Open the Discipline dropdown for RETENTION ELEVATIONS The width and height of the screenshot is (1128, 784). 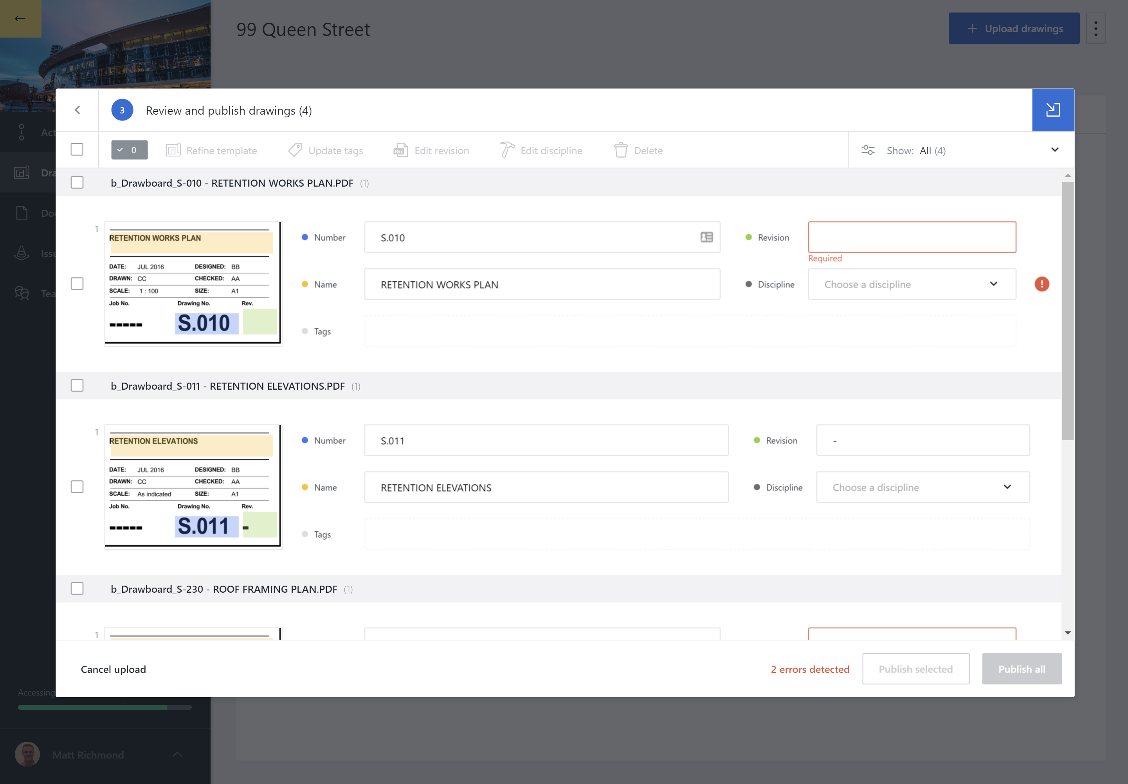(x=923, y=487)
